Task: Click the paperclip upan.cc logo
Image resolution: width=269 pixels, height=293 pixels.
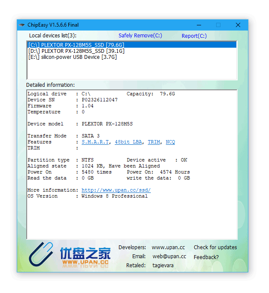Action: [x=41, y=254]
